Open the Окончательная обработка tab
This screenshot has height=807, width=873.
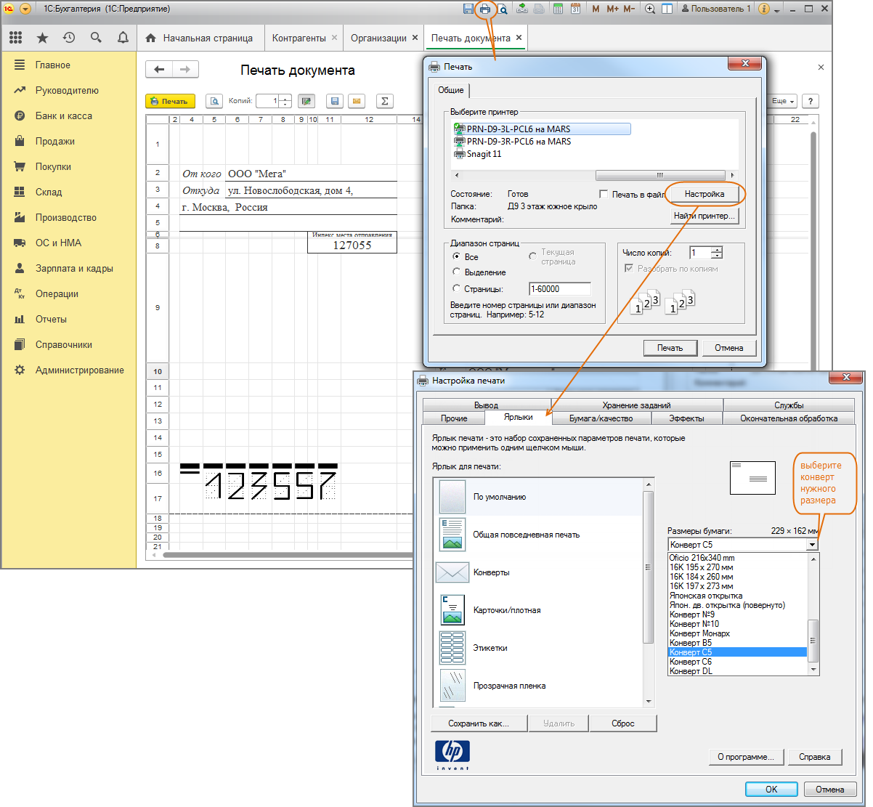click(789, 418)
